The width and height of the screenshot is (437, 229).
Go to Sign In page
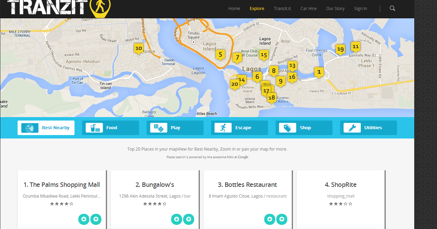tap(360, 9)
